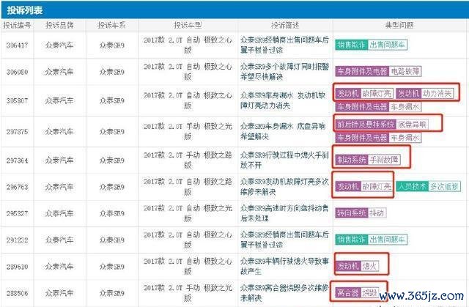
Task: Select the 发动机 动力消失 tag
Action: tap(425, 94)
